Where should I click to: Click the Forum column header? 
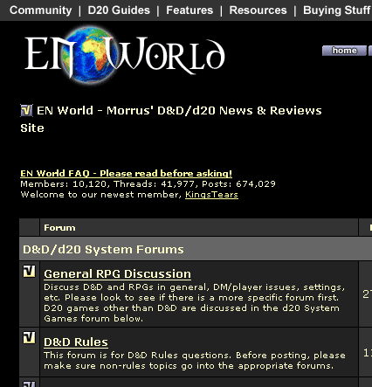pos(59,227)
